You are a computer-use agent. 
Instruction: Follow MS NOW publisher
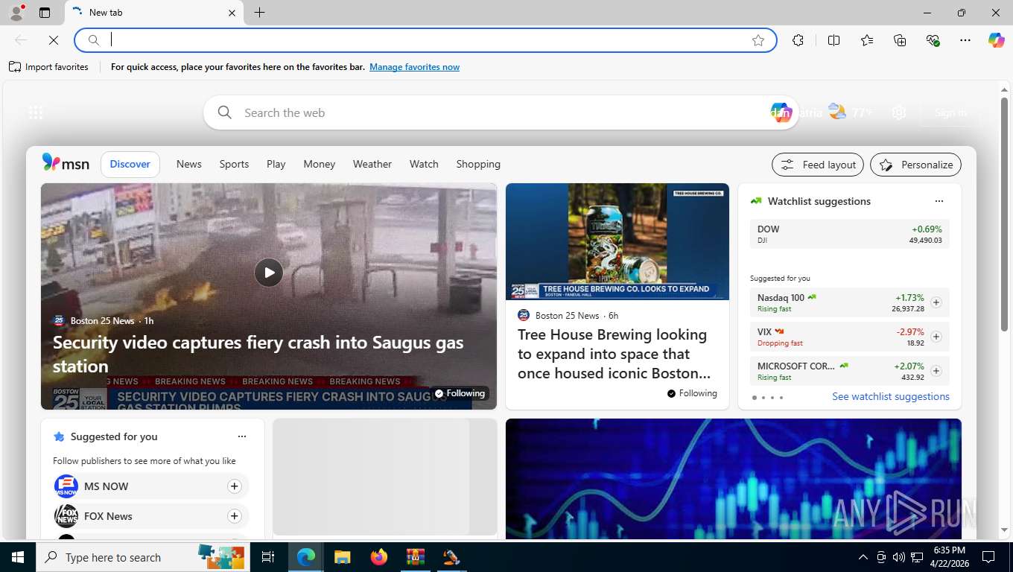pos(234,486)
